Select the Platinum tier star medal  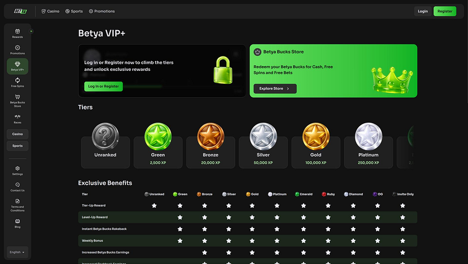(368, 136)
